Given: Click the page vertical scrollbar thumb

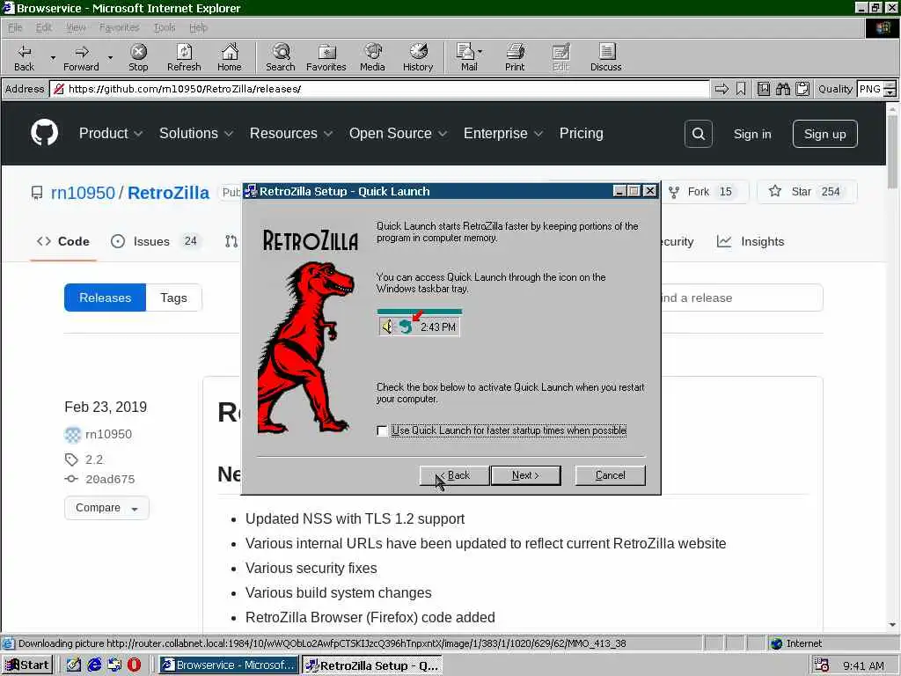Looking at the screenshot, I should pyautogui.click(x=892, y=151).
